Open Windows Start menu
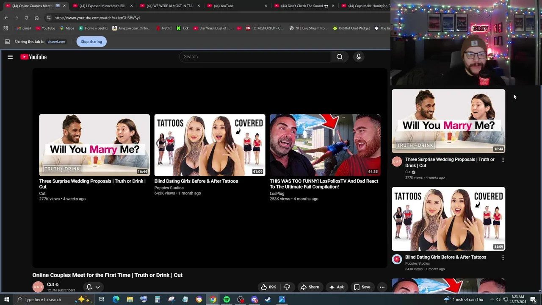The height and width of the screenshot is (305, 542). 7,299
